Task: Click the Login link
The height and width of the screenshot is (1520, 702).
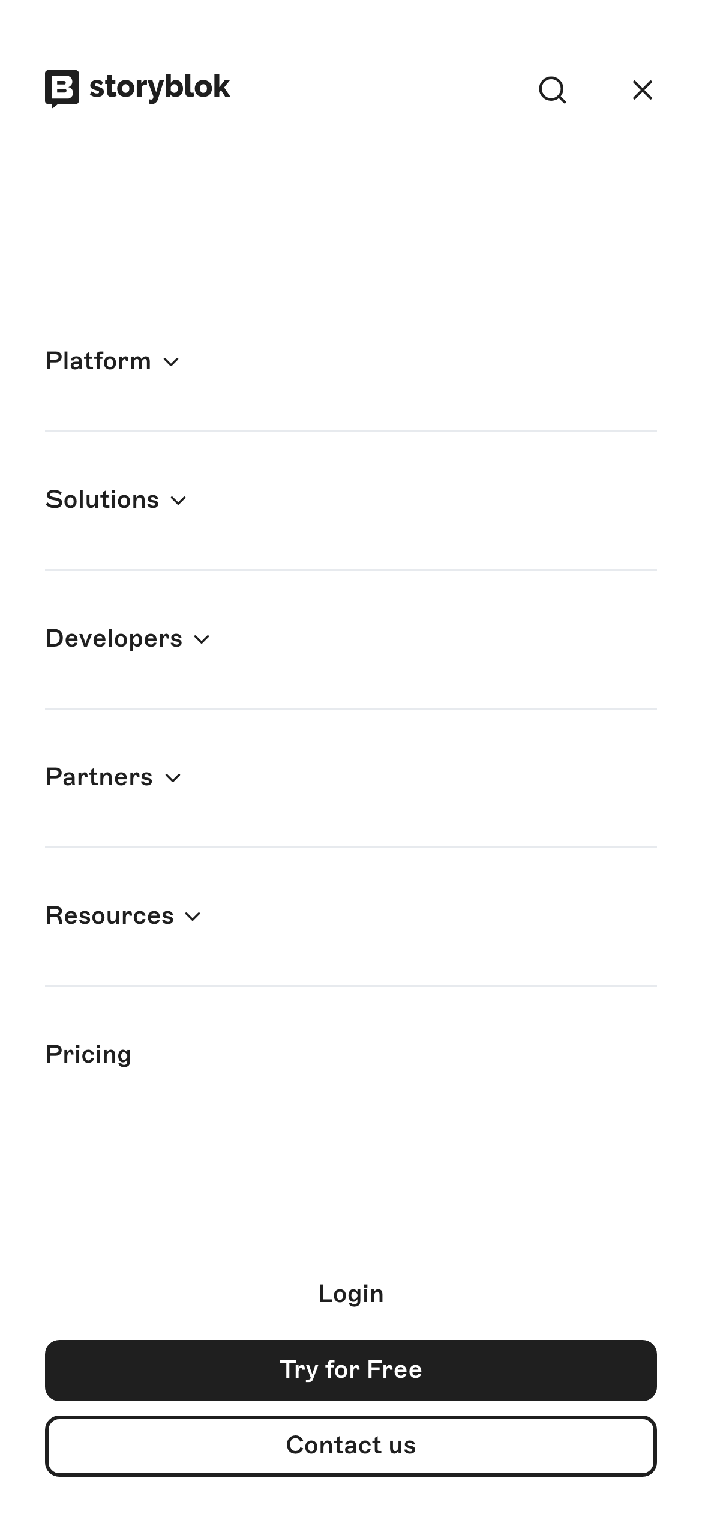Action: tap(351, 1294)
